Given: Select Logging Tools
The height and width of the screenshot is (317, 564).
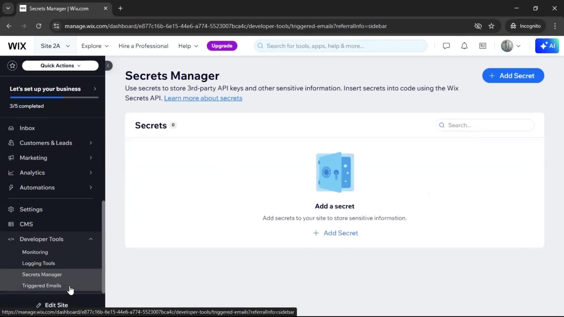Looking at the screenshot, I should tap(38, 263).
